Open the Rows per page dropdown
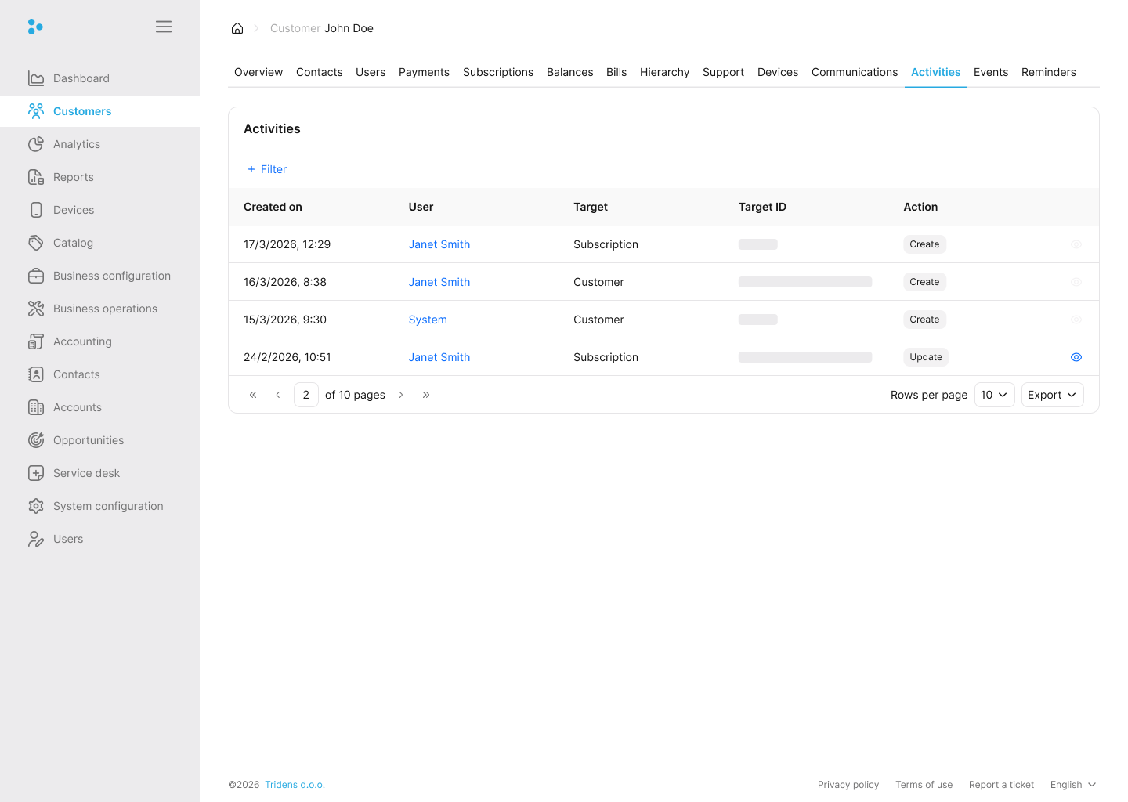Viewport: 1128px width, 802px height. click(994, 395)
